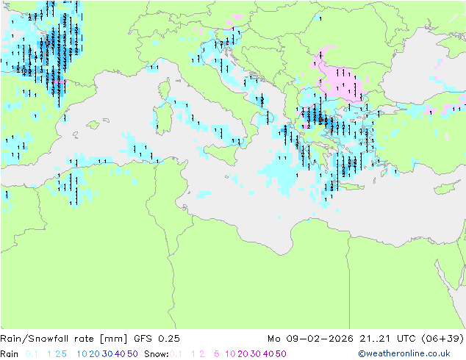
Task: Select the Snow 40 legend value
Action: 268,354
